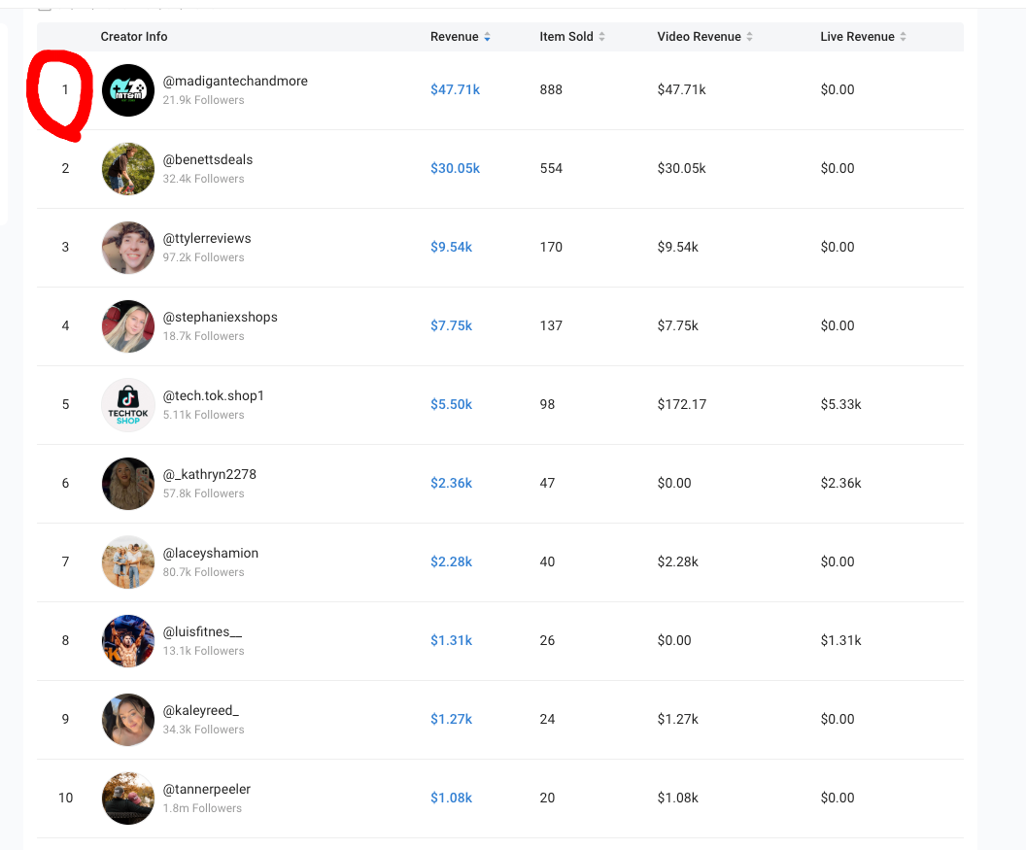The width and height of the screenshot is (1026, 850).
Task: Open the $30.05k revenue value
Action: [x=455, y=168]
